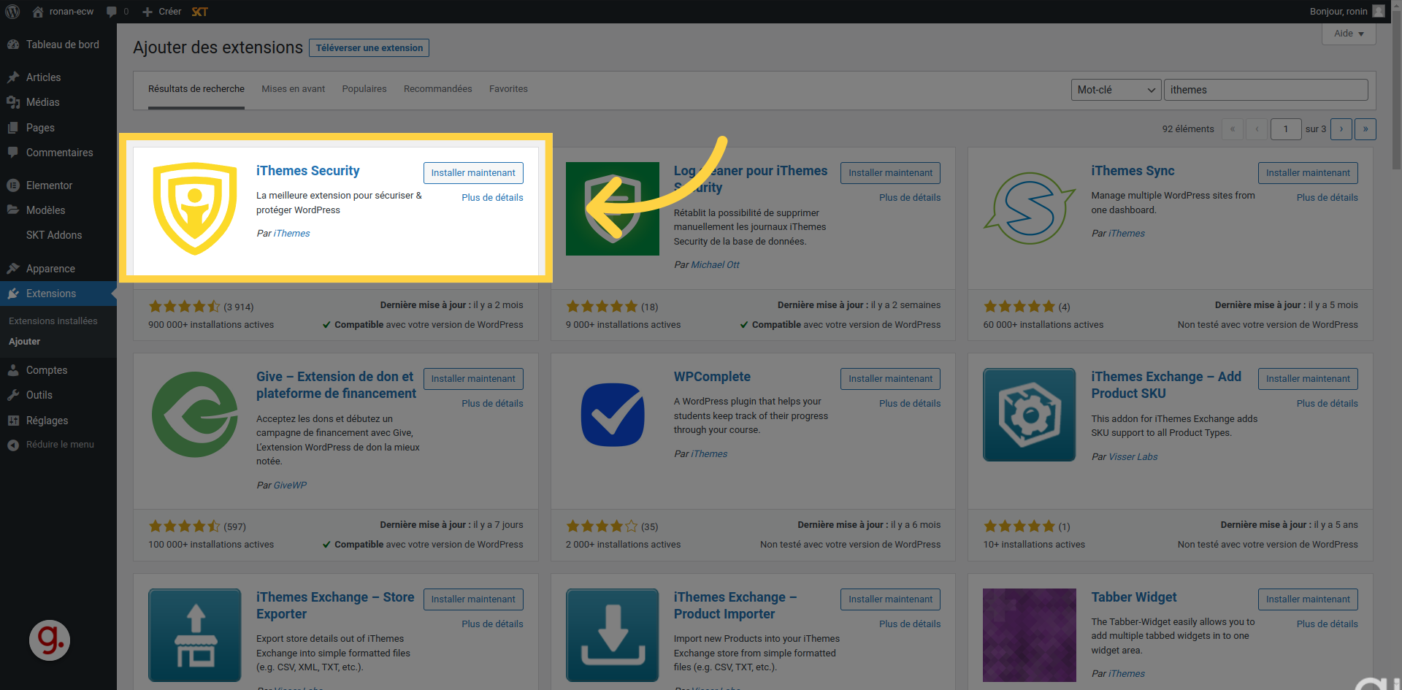Image resolution: width=1402 pixels, height=690 pixels.
Task: Open Plus de détails for iThemes Security
Action: click(492, 198)
